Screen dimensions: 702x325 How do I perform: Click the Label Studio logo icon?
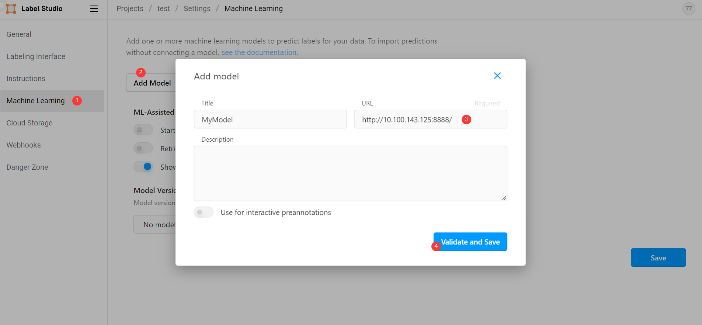(11, 8)
